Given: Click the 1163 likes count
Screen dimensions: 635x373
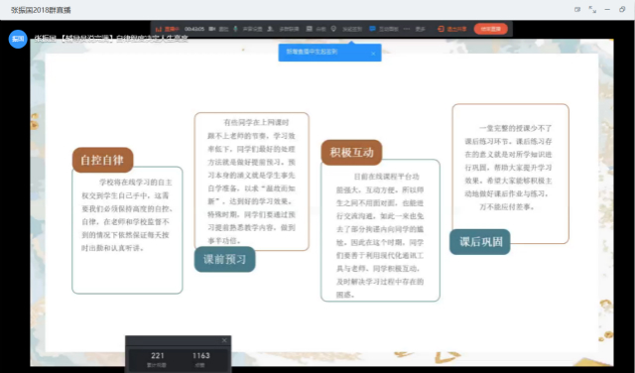Looking at the screenshot, I should [x=200, y=355].
